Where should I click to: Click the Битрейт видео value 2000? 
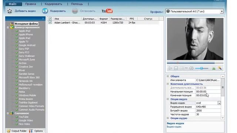click(x=208, y=110)
